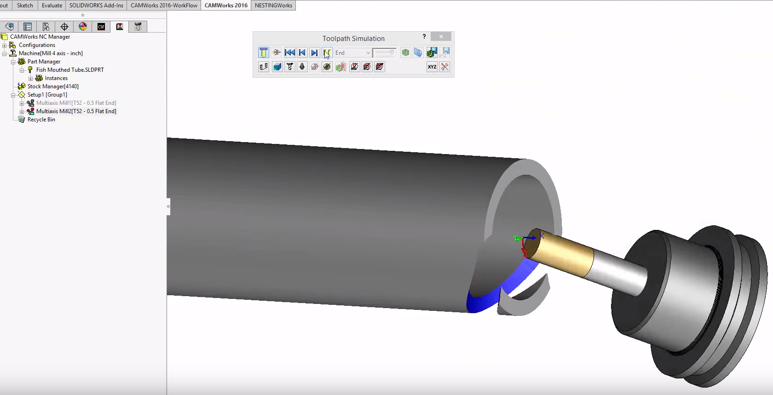Select Stock Manager[4140] in the tree
This screenshot has height=395, width=773.
(x=52, y=86)
